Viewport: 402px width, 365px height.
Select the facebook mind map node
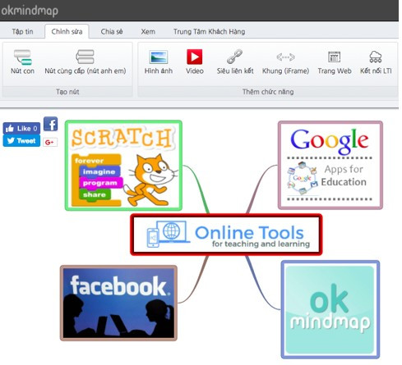pyautogui.click(x=118, y=303)
